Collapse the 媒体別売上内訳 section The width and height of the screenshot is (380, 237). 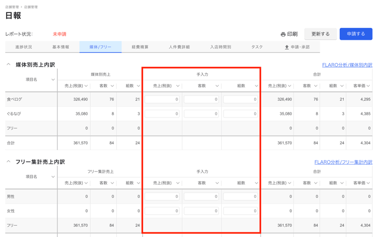coord(9,65)
